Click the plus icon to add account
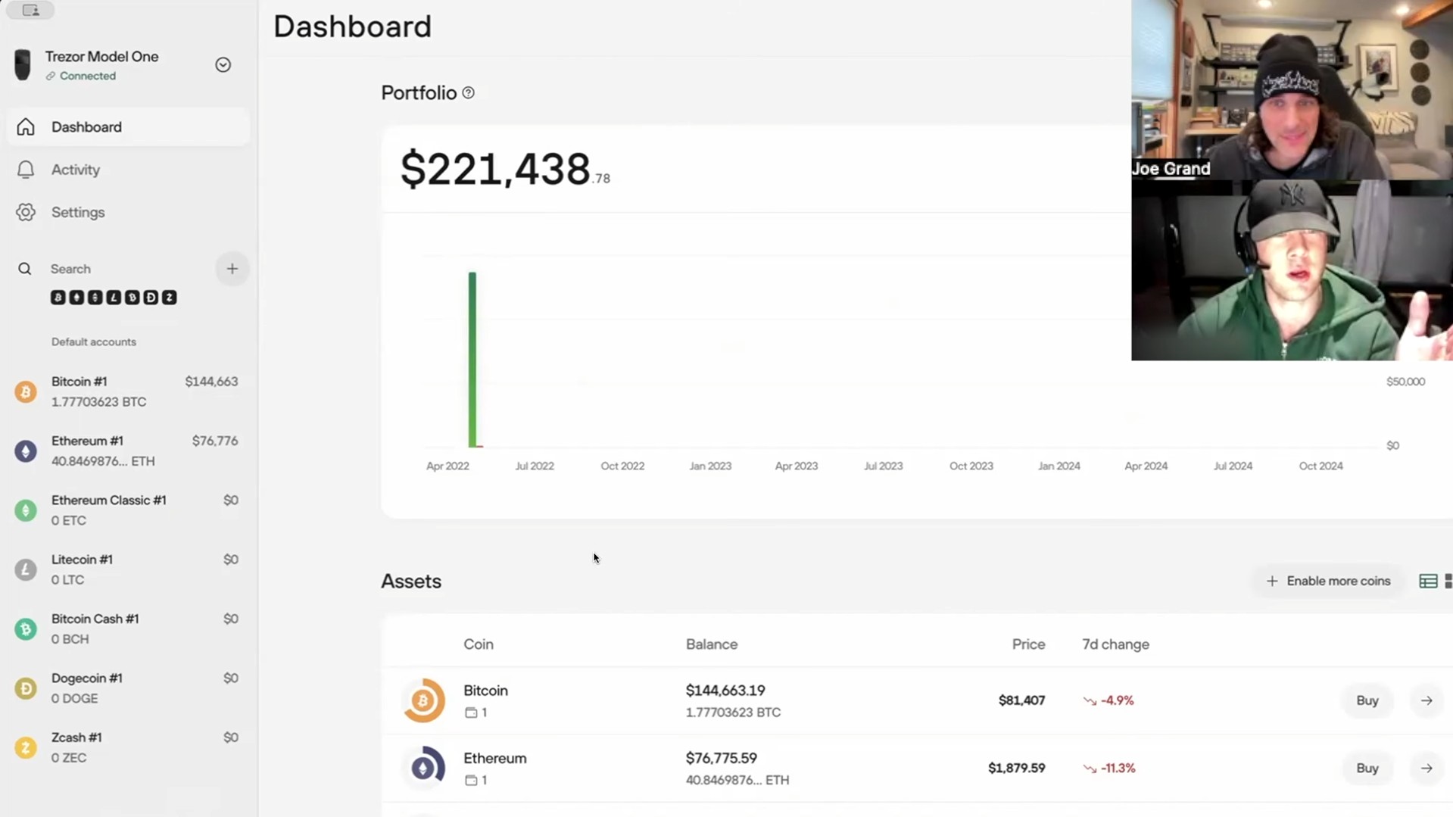The image size is (1453, 817). click(232, 269)
